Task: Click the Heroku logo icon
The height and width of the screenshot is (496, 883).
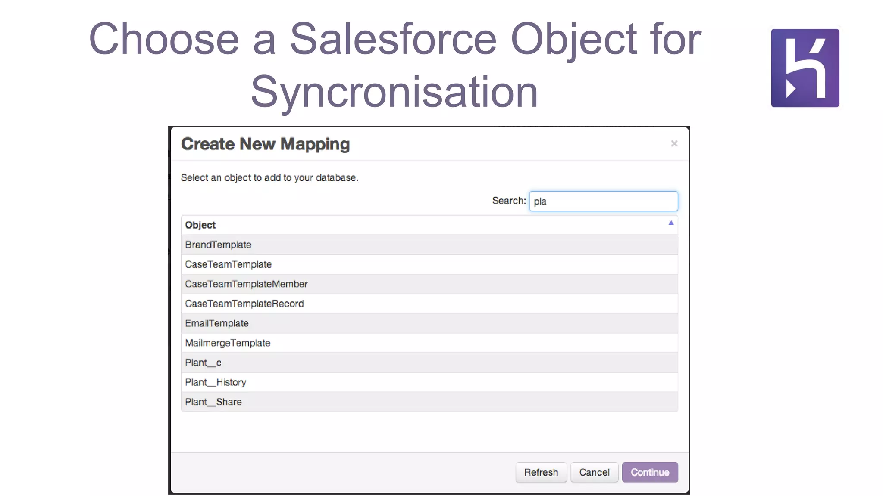Action: pos(805,68)
